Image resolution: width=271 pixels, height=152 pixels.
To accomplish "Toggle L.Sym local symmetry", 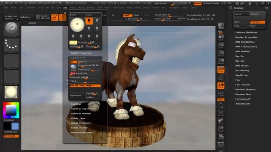I will (x=221, y=94).
